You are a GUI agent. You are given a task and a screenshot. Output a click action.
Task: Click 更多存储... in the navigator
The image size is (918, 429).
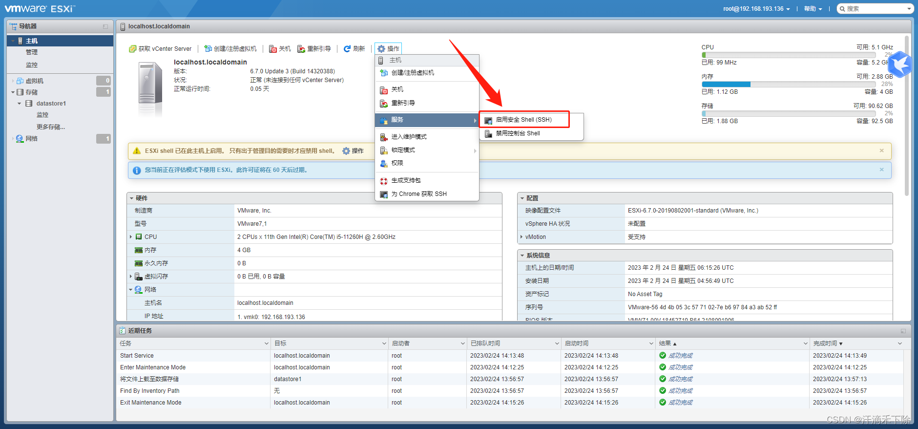(x=51, y=127)
